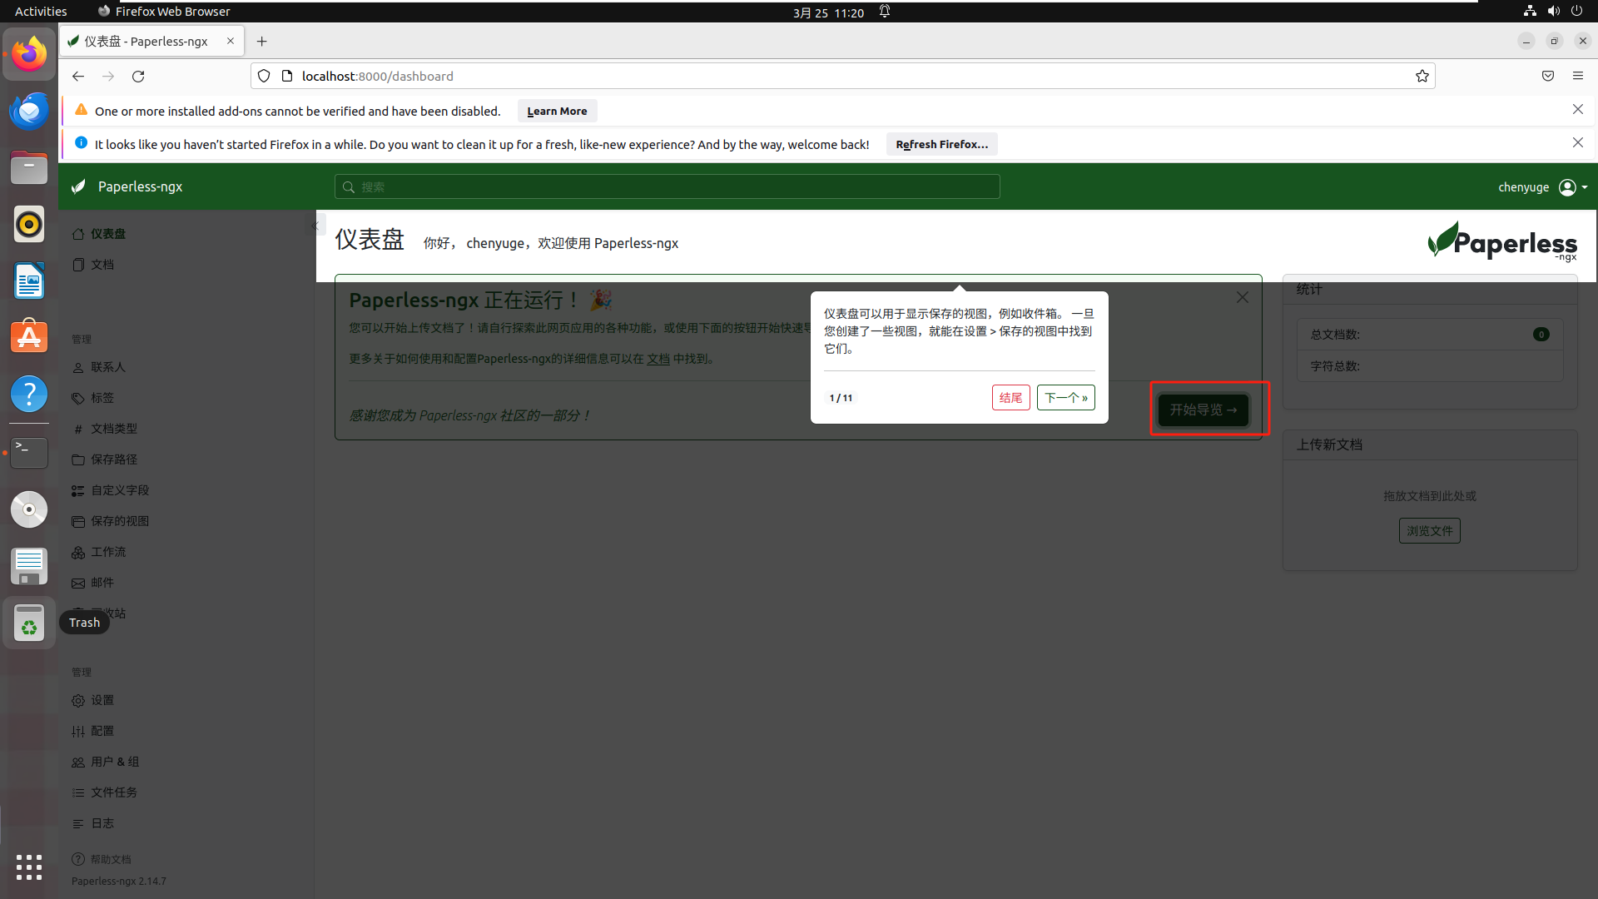1598x899 pixels.
Task: Bookmark this page with star icon
Action: (x=1422, y=76)
